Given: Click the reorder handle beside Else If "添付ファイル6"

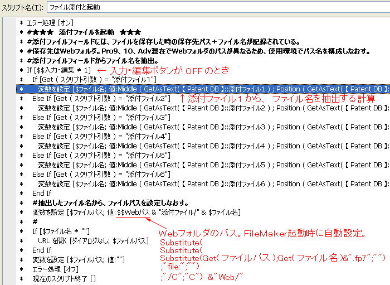Looking at the screenshot, I should tap(22, 174).
